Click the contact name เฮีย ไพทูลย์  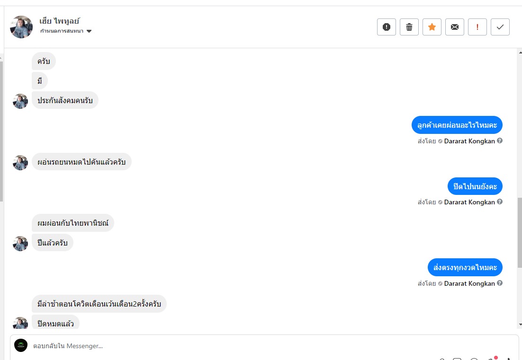pos(59,21)
